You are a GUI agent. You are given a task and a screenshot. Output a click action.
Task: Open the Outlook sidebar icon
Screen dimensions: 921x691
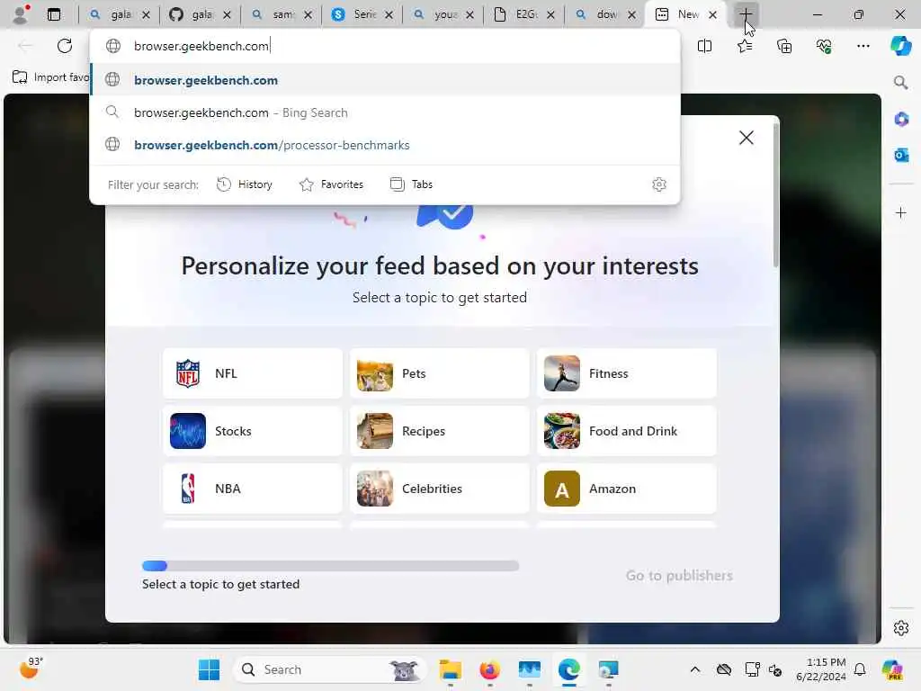pyautogui.click(x=900, y=155)
